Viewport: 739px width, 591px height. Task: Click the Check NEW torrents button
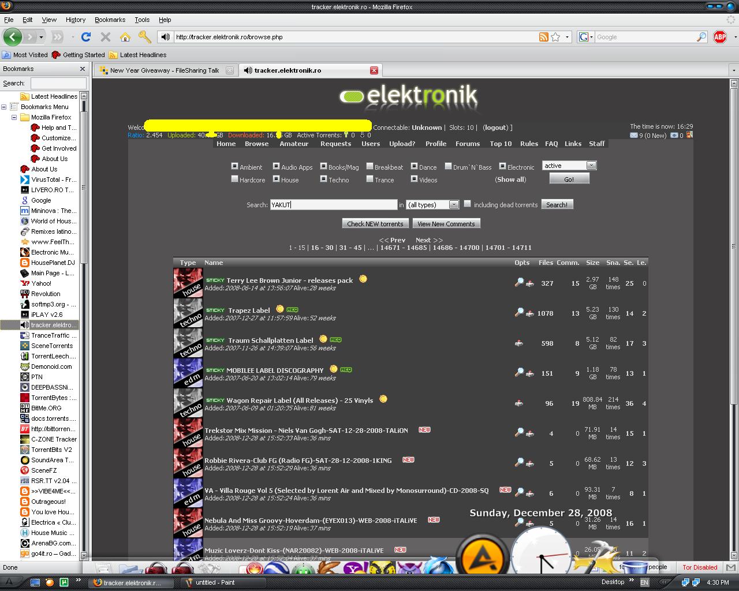375,223
